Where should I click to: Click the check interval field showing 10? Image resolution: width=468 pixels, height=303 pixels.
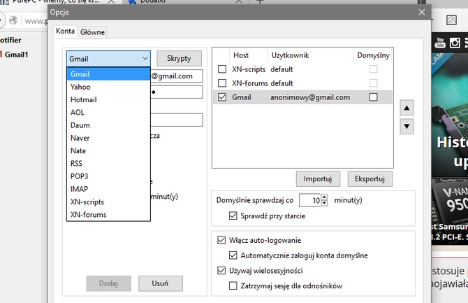coord(310,200)
